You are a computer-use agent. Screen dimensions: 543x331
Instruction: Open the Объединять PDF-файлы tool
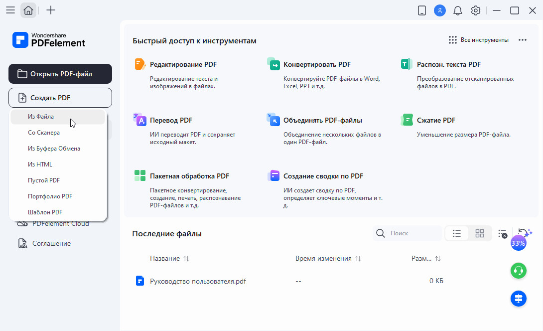point(322,120)
